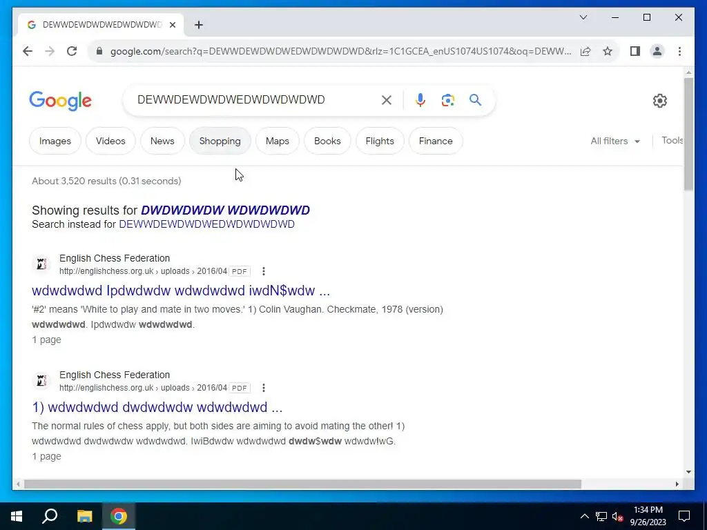This screenshot has height=530, width=707.
Task: Open 'wdwdwdwd Ipdwdwdw wdwdwdwd' result title
Action: (x=181, y=291)
